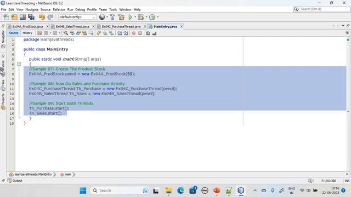Open the default config dropdown
The width and height of the screenshot is (351, 197).
[x=77, y=17]
